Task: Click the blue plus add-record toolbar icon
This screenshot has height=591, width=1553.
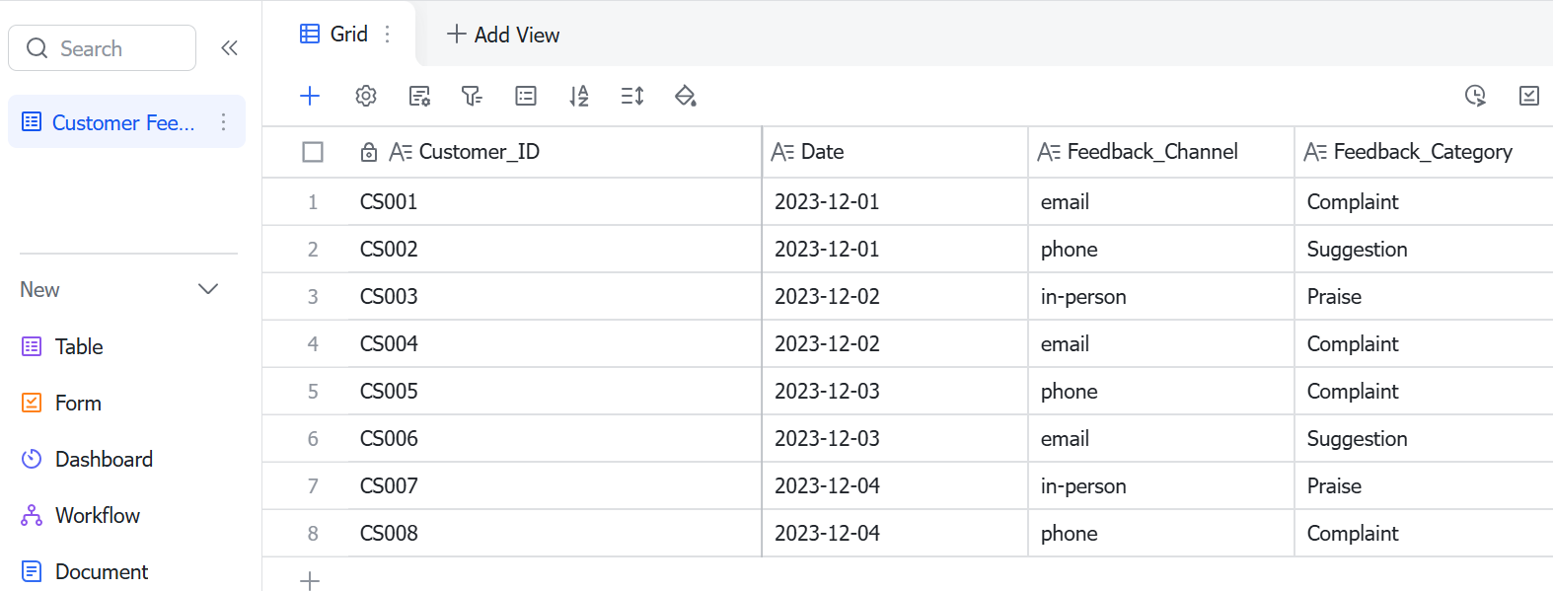Action: 310,96
